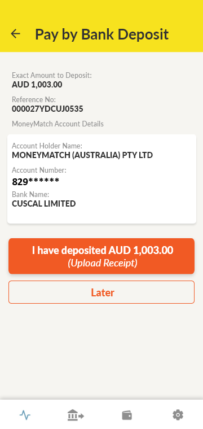The width and height of the screenshot is (203, 429).
Task: Click the Account Number label
Action: [x=39, y=170]
